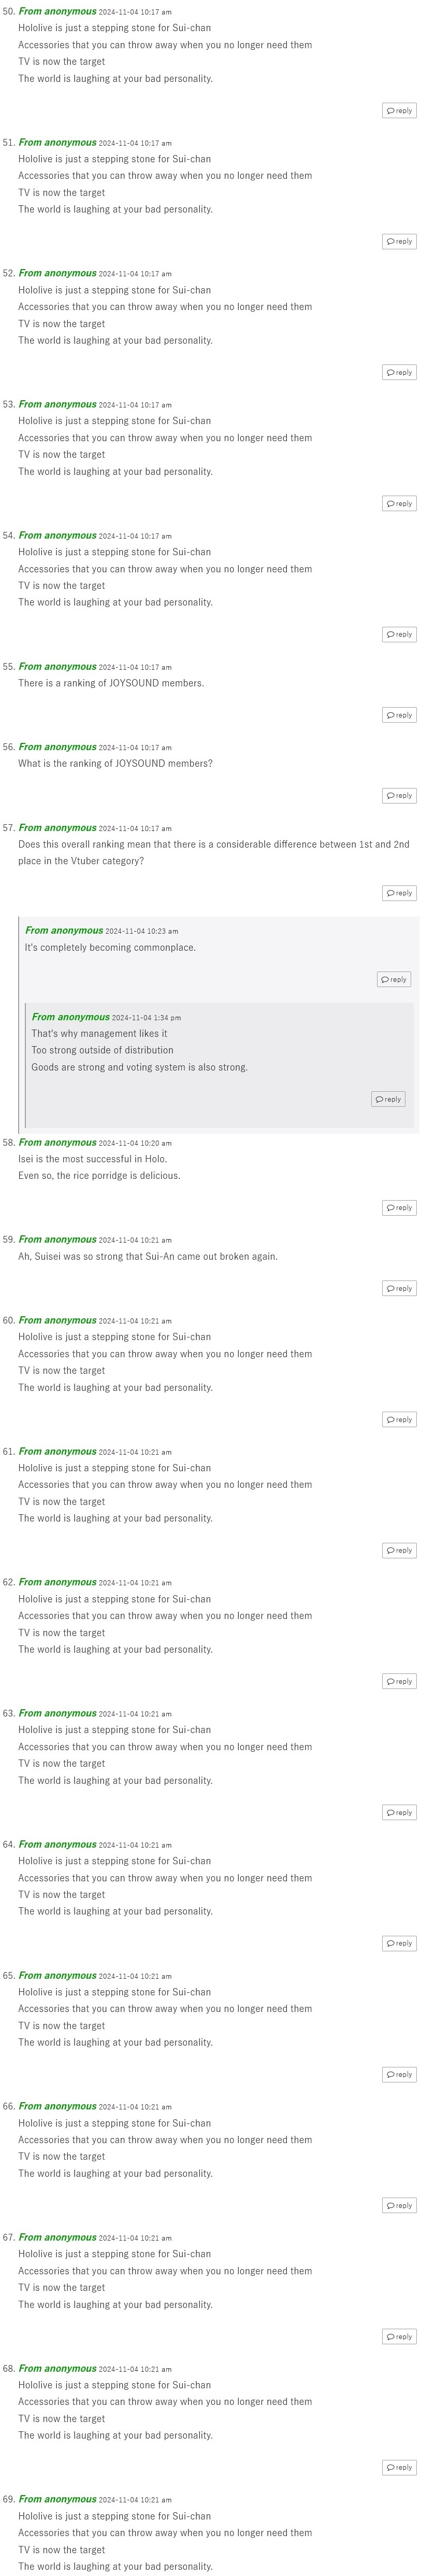This screenshot has height=2576, width=421.
Task: Reply to nested comment "It's completely becoming commonplace"
Action: coord(394,980)
